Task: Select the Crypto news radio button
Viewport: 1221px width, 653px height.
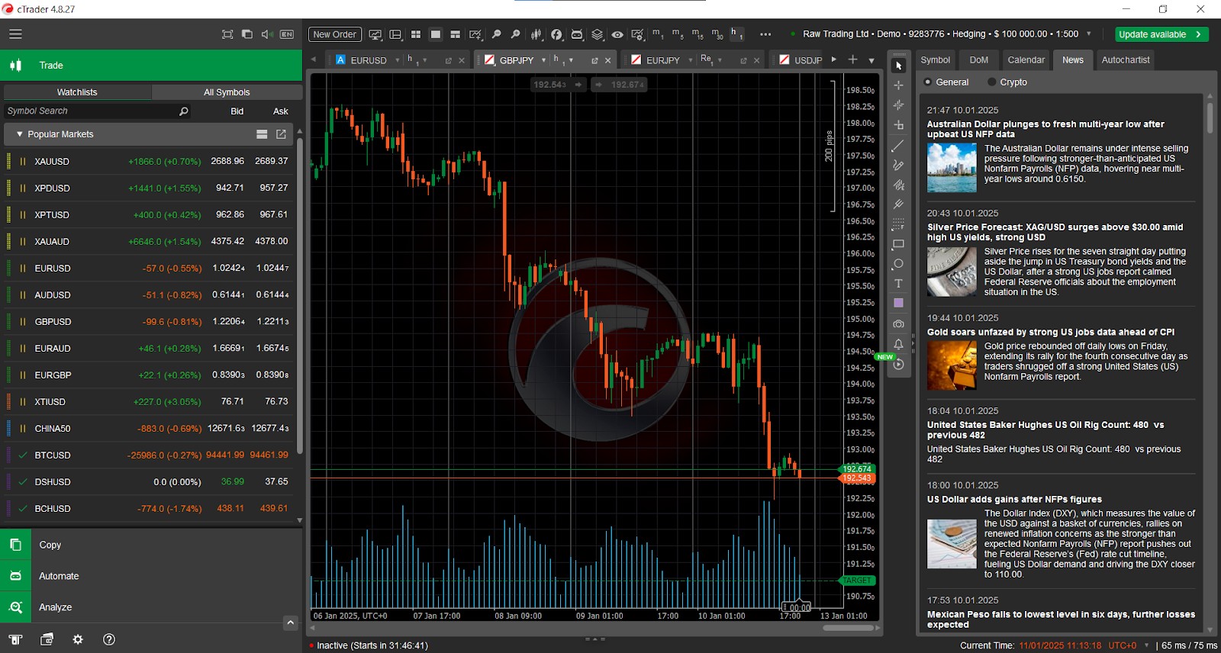Action: (x=992, y=82)
